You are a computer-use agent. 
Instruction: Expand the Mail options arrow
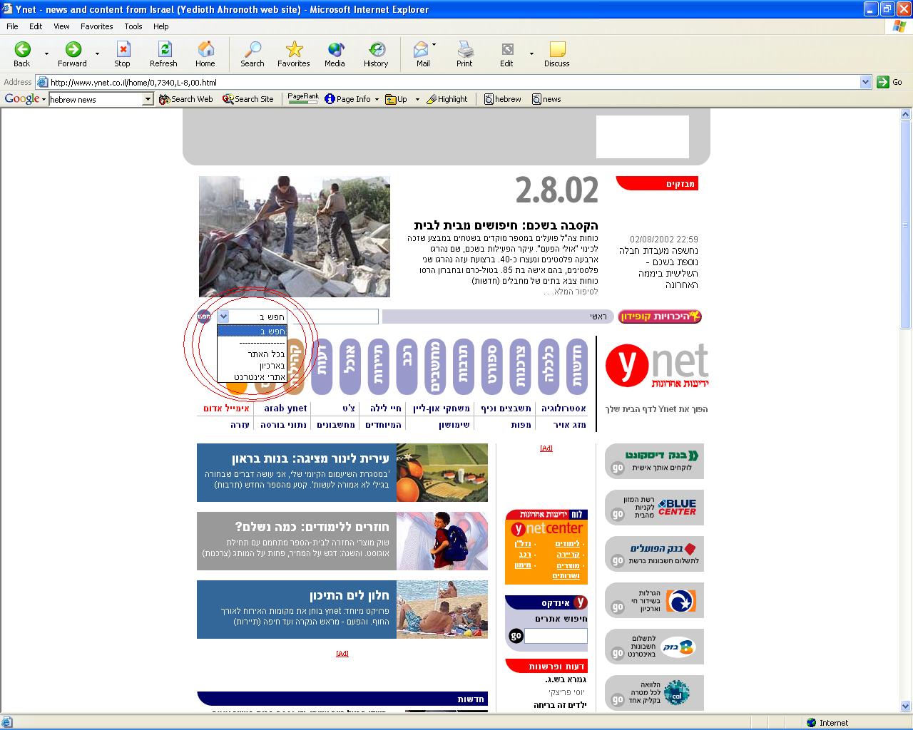[434, 45]
